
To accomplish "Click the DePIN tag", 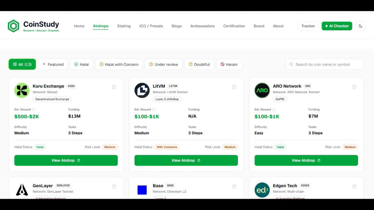I will (x=280, y=99).
